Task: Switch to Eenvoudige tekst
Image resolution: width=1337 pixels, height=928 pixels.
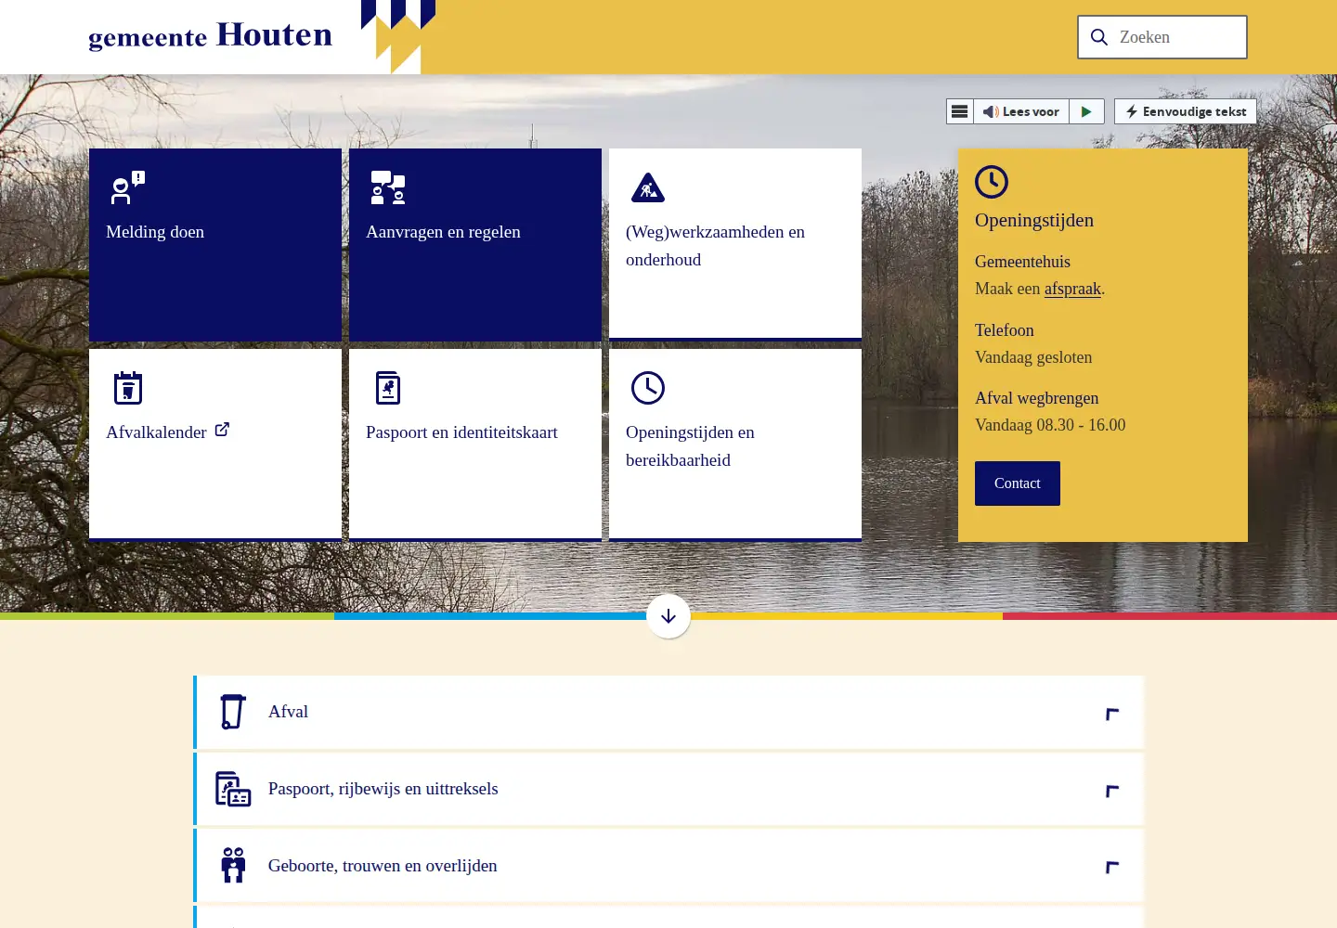Action: click(1186, 111)
